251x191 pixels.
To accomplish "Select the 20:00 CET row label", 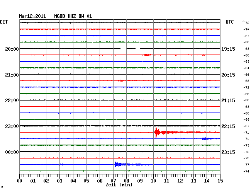I will point(12,49).
